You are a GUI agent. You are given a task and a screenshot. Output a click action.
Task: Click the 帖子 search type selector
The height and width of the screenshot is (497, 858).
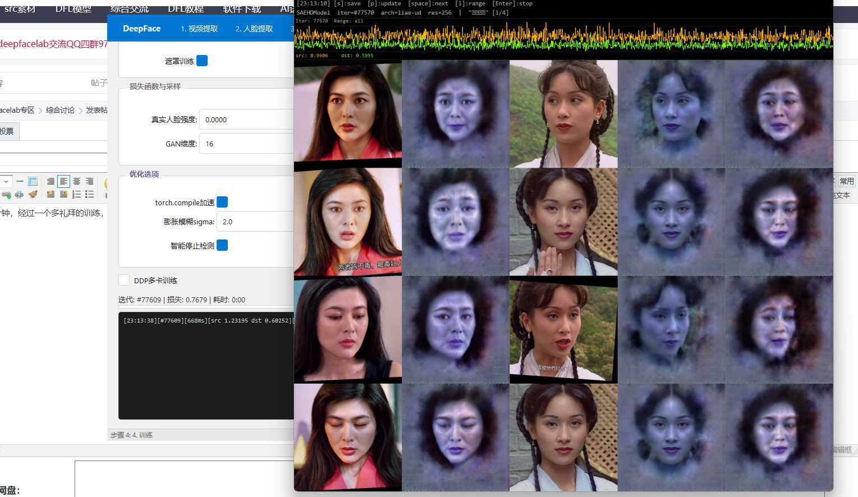point(99,83)
